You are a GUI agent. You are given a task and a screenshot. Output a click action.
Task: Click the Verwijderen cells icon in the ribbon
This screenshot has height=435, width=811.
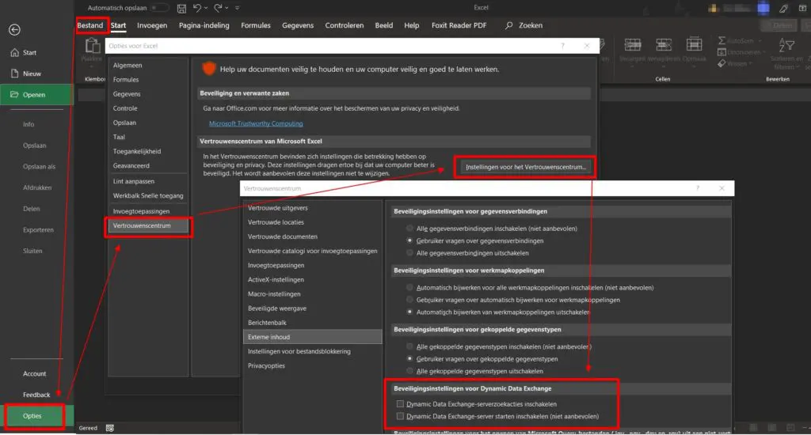coord(664,43)
